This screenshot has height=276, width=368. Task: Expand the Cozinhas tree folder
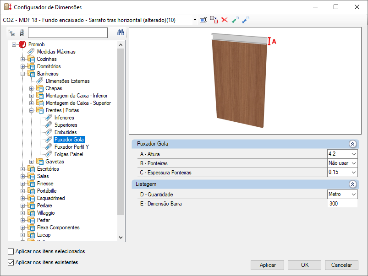click(23, 59)
